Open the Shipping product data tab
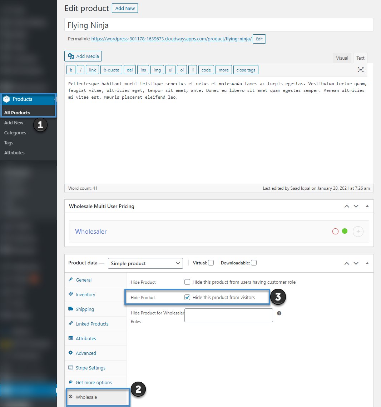The image size is (381, 407). click(x=95, y=309)
